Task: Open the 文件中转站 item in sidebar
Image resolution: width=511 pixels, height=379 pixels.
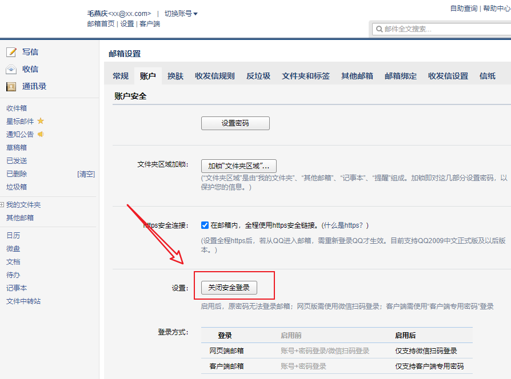Action: point(23,301)
